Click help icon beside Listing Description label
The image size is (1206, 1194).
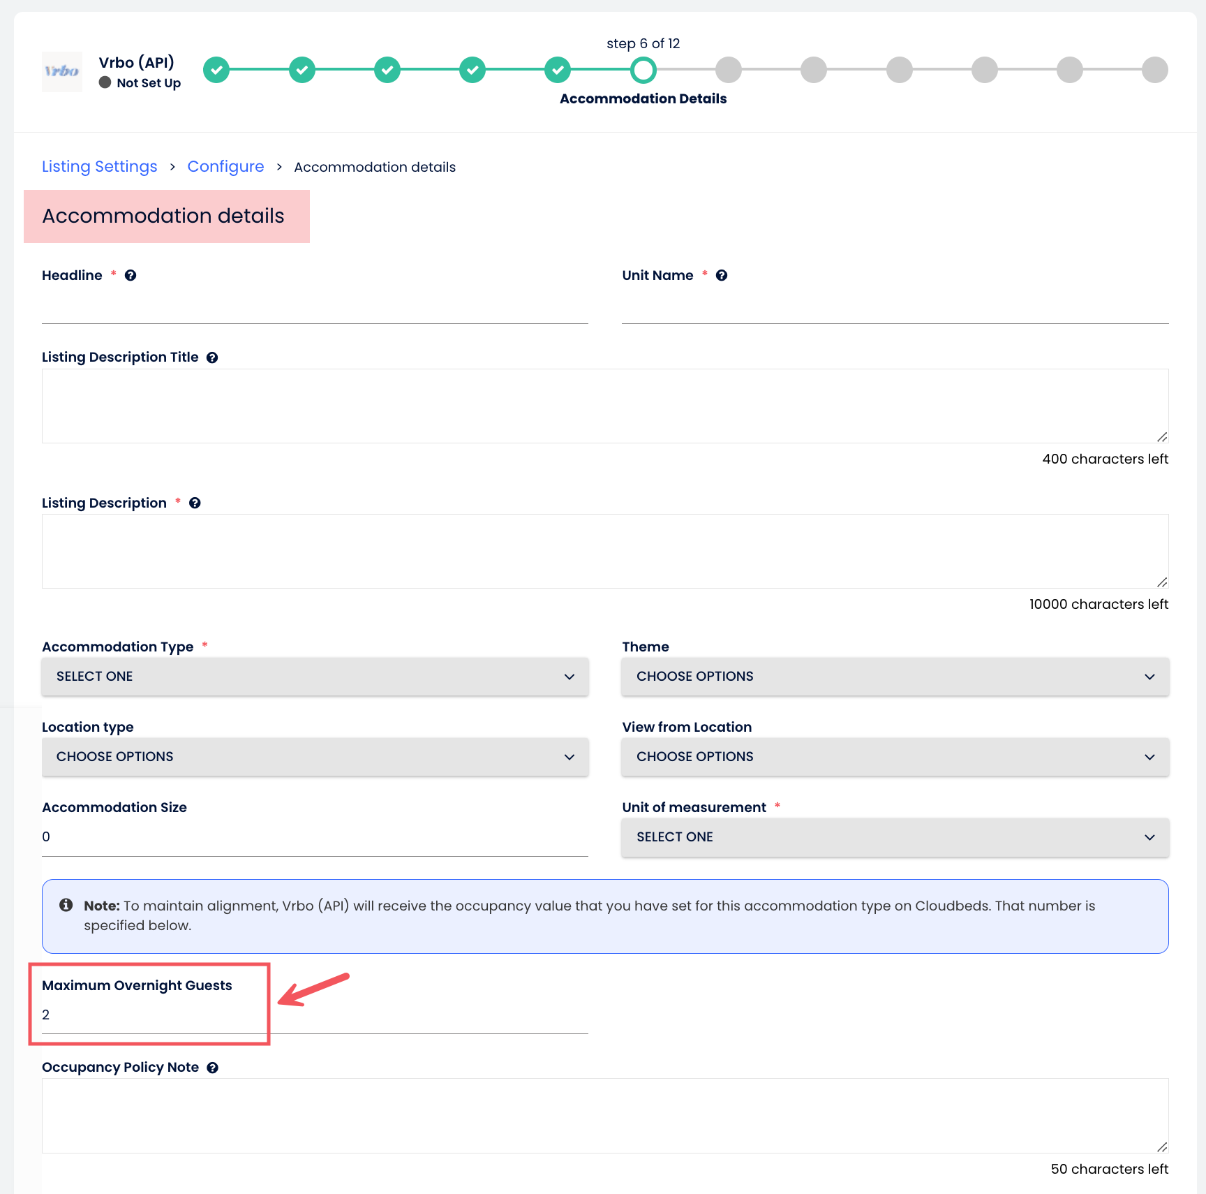tap(195, 503)
